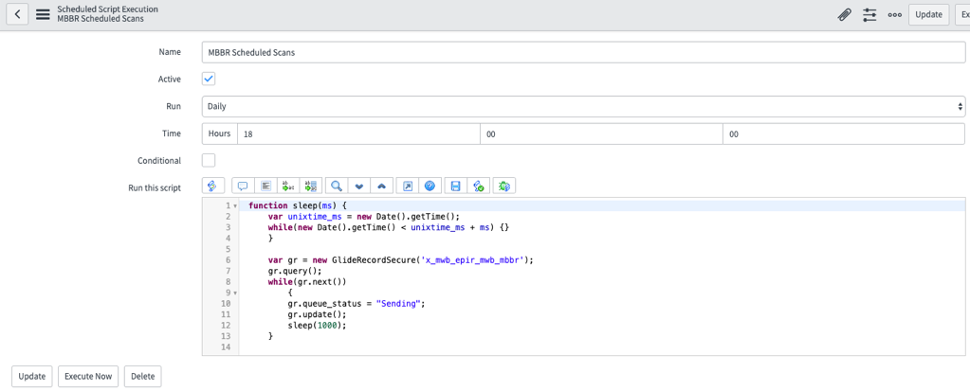The width and height of the screenshot is (970, 391).
Task: Toggle full screen script editor
Action: [408, 186]
